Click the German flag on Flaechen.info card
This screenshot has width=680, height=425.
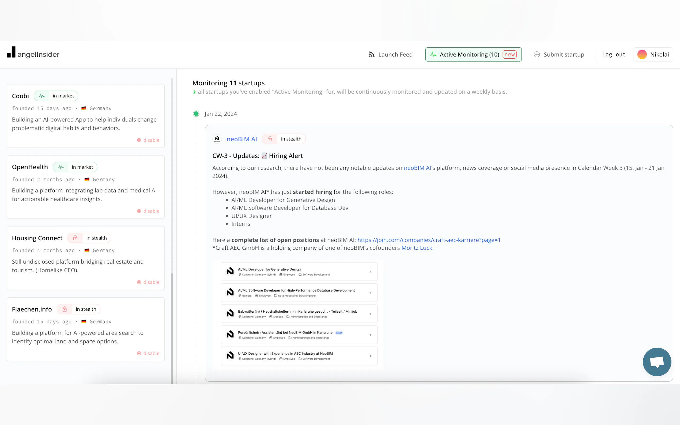(84, 321)
